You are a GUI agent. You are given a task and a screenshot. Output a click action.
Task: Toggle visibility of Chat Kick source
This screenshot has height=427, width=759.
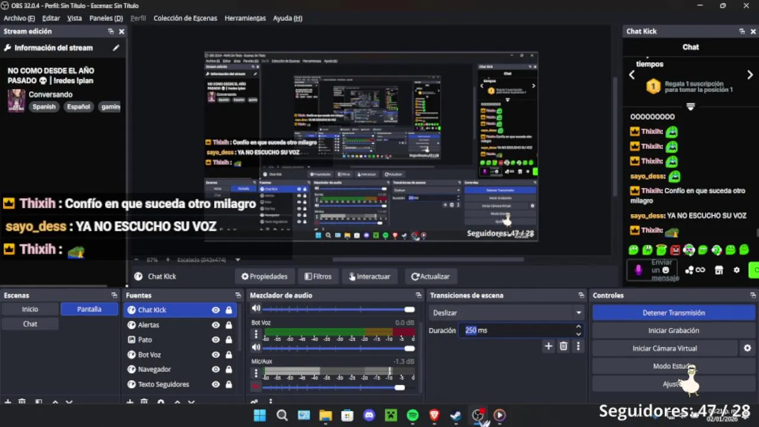(x=216, y=310)
